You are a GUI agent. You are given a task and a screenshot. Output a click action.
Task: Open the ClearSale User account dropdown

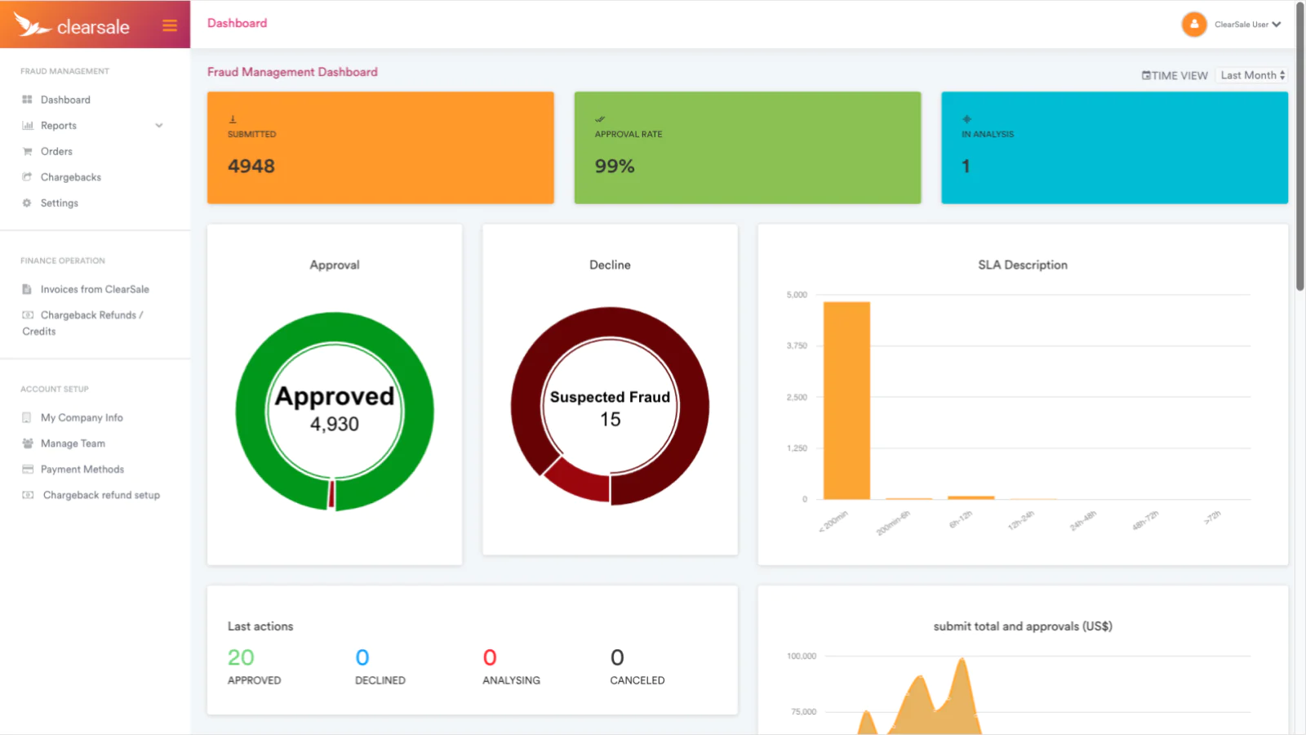tap(1247, 24)
